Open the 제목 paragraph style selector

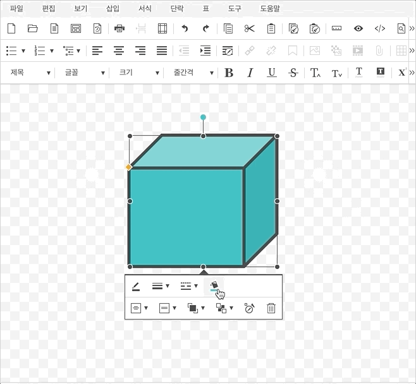click(x=30, y=73)
